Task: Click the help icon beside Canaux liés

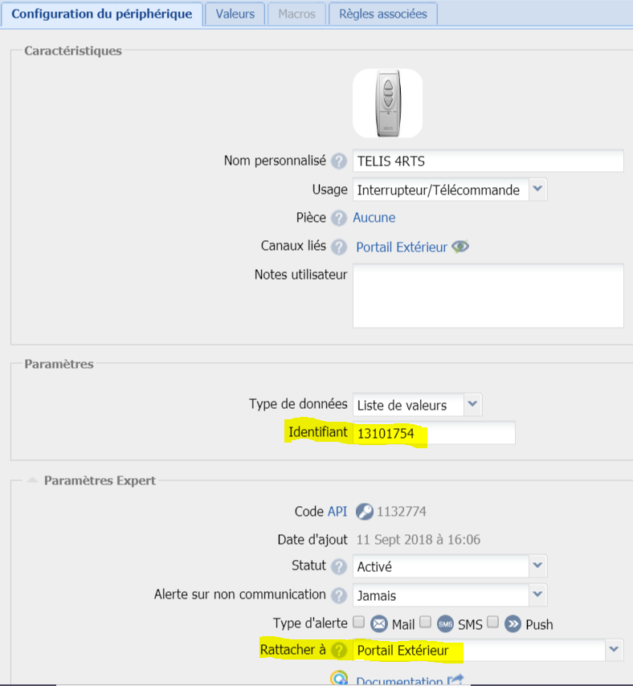Action: click(339, 247)
